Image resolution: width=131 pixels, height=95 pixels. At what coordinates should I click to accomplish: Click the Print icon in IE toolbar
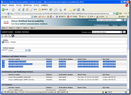point(60,10)
